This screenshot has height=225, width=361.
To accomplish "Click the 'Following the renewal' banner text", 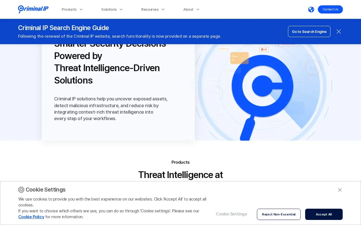I will click(120, 36).
